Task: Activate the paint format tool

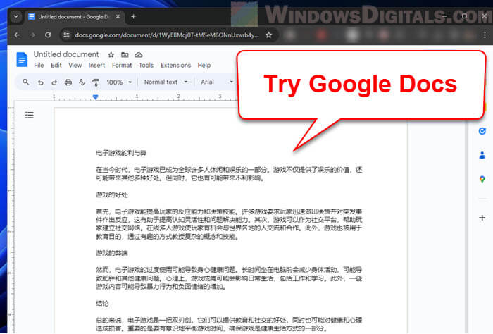Action: pos(96,82)
